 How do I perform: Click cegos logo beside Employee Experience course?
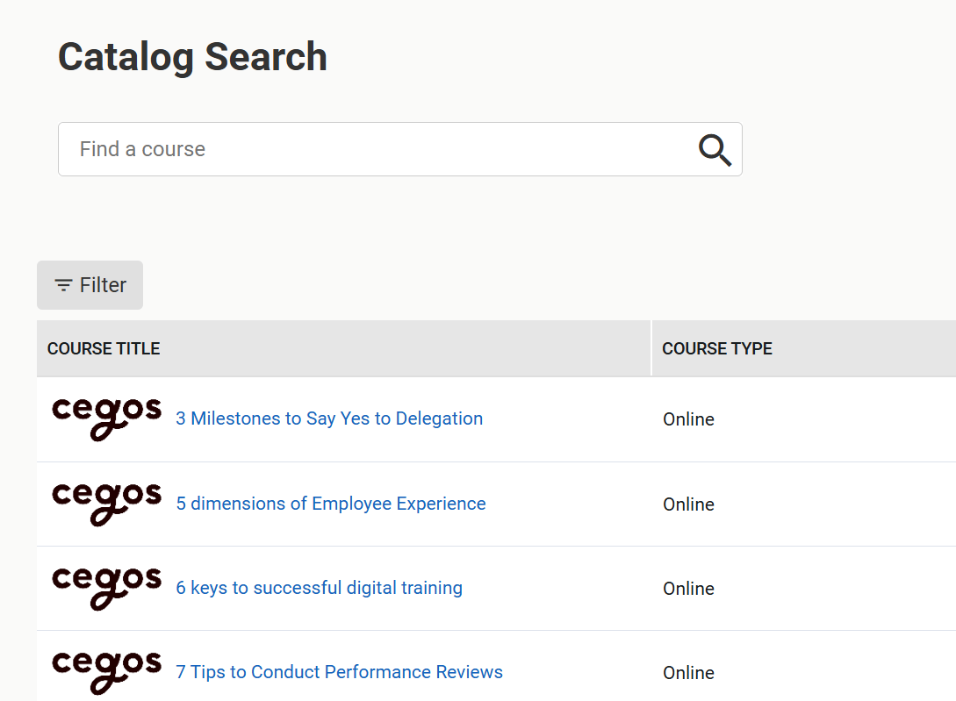(106, 504)
